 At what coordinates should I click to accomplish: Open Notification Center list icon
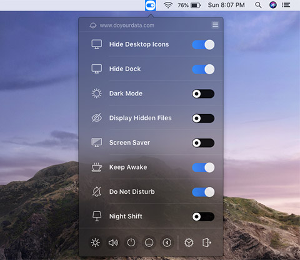point(286,5)
